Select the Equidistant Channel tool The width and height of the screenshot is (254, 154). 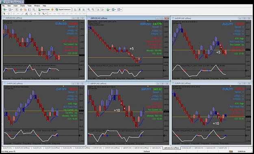tap(26, 13)
